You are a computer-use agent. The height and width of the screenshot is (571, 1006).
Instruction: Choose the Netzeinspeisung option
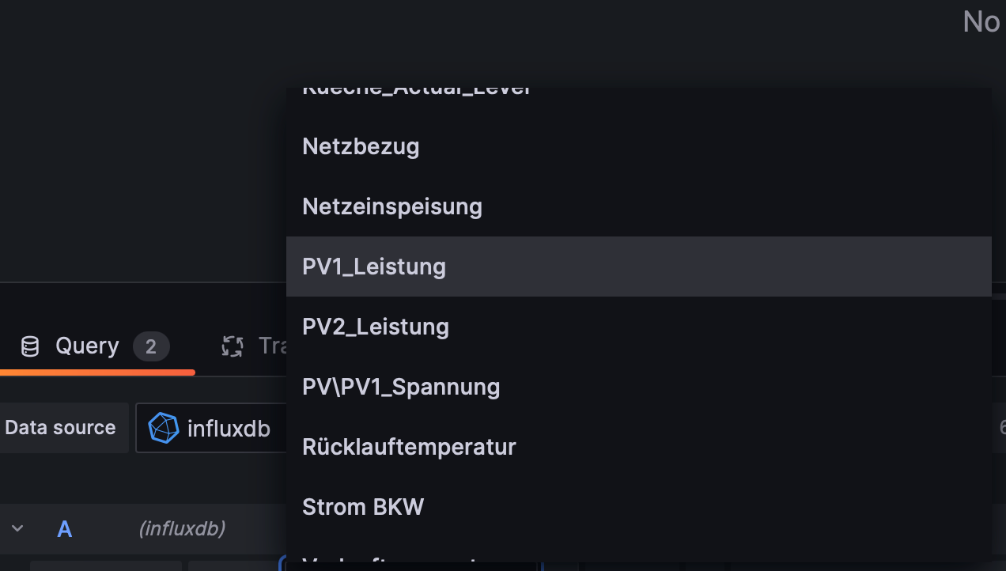392,206
